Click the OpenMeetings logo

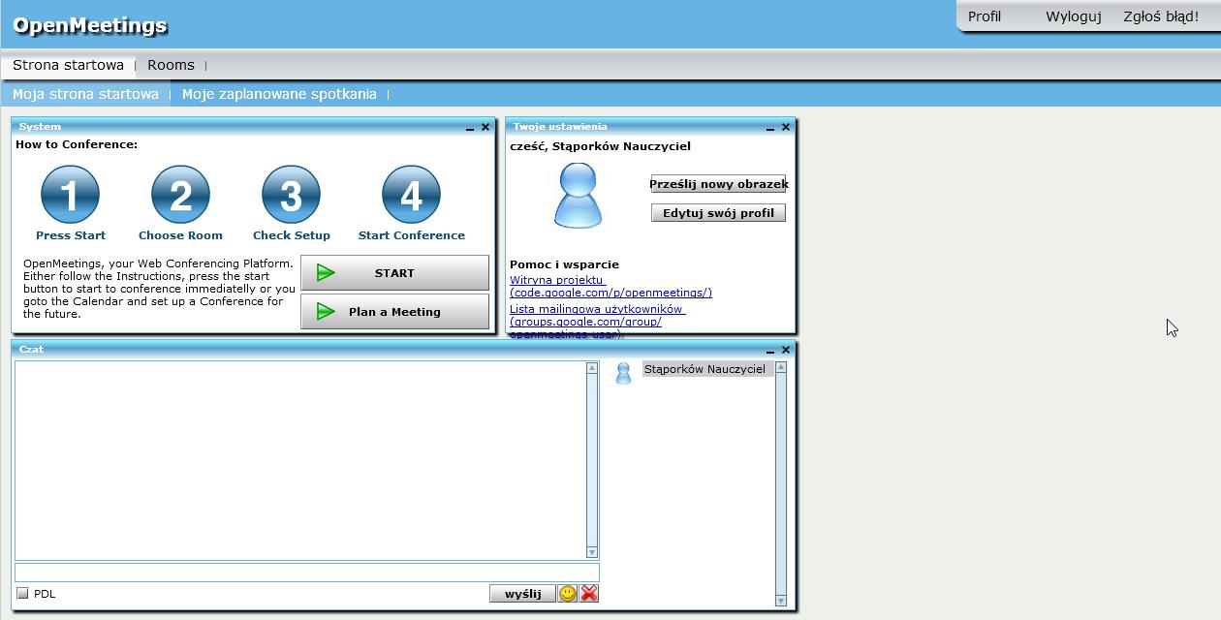click(90, 25)
